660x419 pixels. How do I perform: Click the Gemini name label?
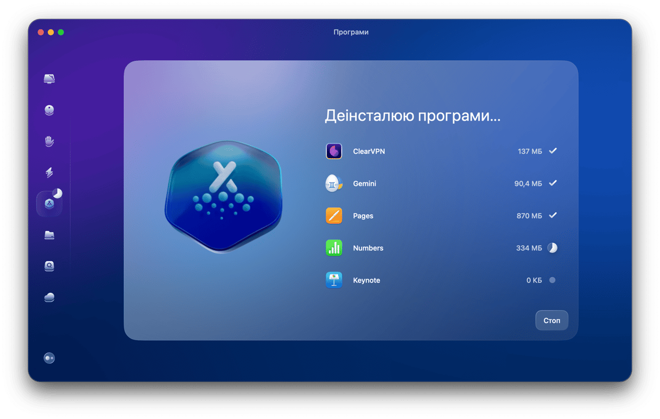click(365, 184)
